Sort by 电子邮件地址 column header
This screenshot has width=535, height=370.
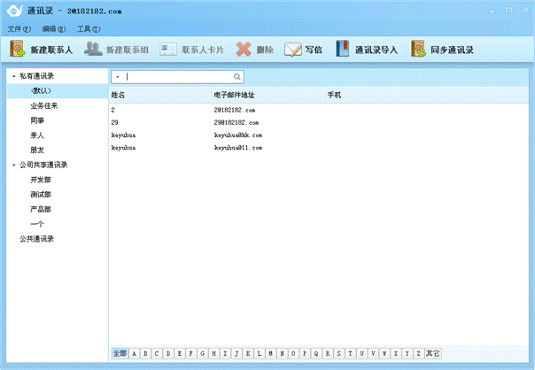click(x=235, y=94)
